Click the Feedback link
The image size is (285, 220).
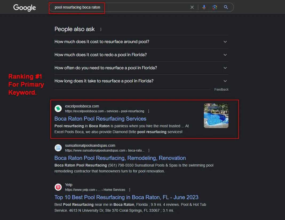221,90
